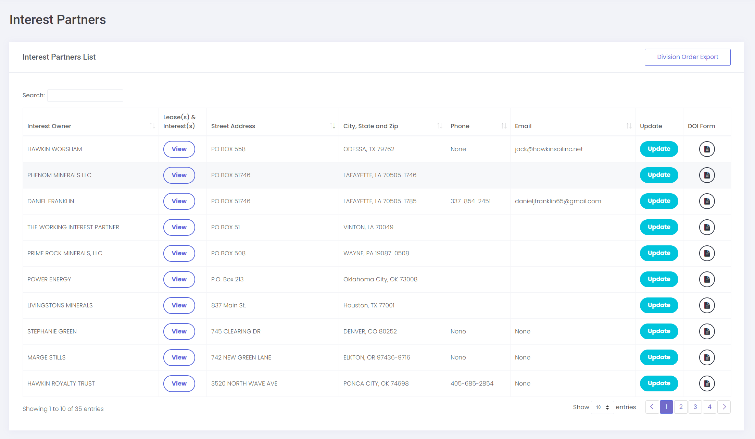Open DOI form for Hawkin Royalty Trust

(x=707, y=383)
